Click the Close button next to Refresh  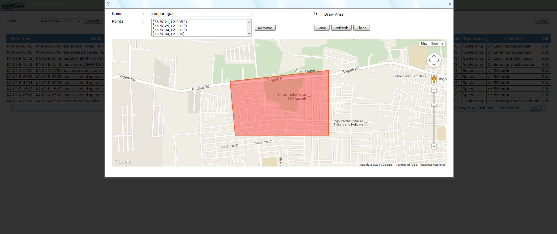361,28
